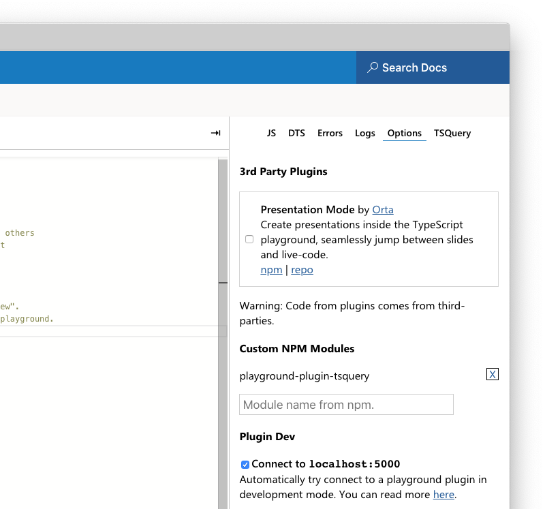Viewport: 545px width, 509px height.
Task: Open the repo link for Presentation Mode
Action: click(302, 269)
